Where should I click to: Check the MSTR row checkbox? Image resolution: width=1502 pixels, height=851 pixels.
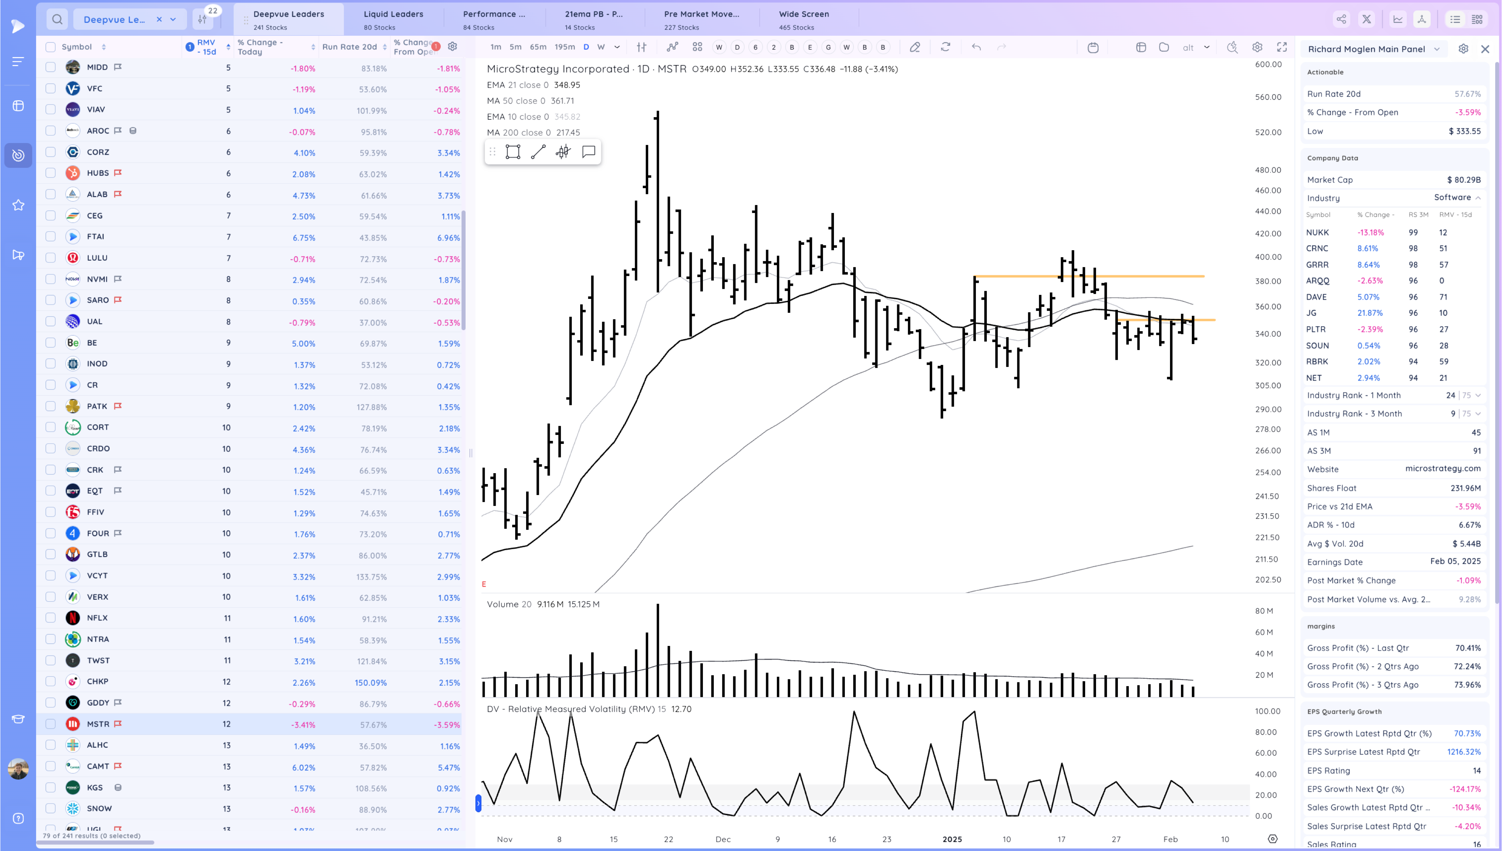point(51,724)
